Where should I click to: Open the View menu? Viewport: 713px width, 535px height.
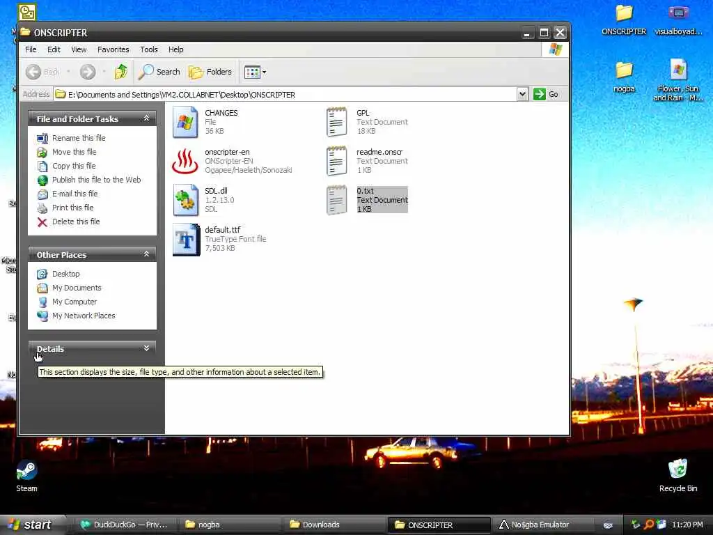coord(79,49)
